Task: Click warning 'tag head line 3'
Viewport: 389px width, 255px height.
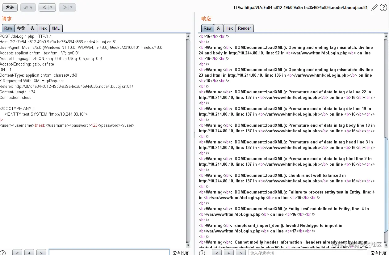Action: coord(287,145)
